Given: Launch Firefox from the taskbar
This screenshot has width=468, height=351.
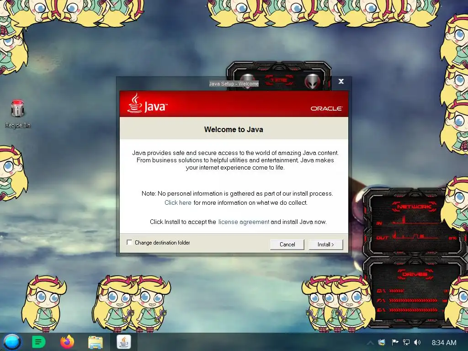Looking at the screenshot, I should (x=67, y=342).
